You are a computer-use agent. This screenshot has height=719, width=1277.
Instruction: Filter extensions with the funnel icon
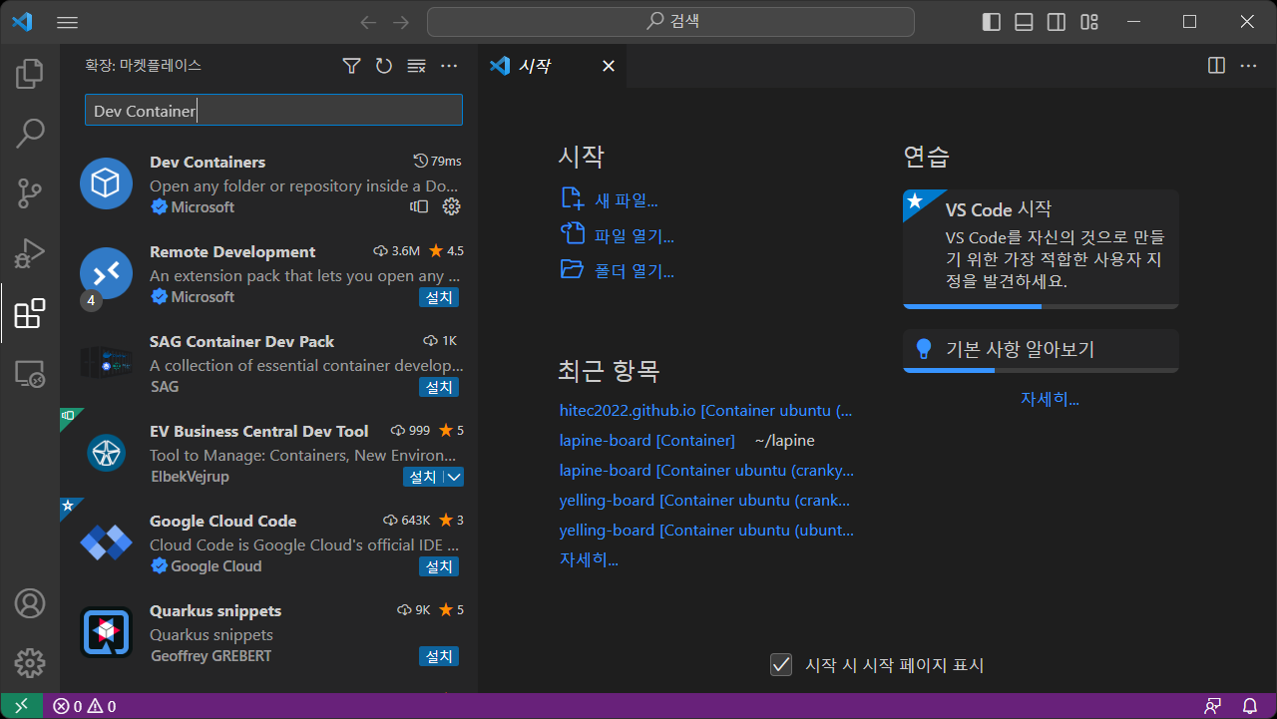pyautogui.click(x=351, y=66)
